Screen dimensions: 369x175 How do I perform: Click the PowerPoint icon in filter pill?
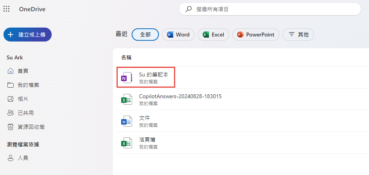[x=240, y=35]
